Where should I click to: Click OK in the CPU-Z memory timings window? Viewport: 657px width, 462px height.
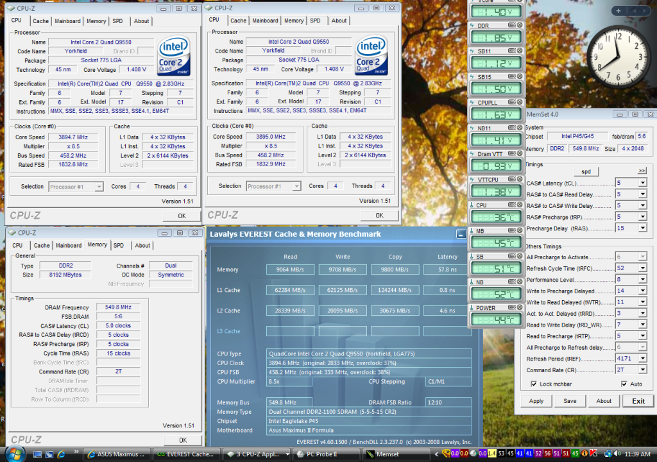183,440
